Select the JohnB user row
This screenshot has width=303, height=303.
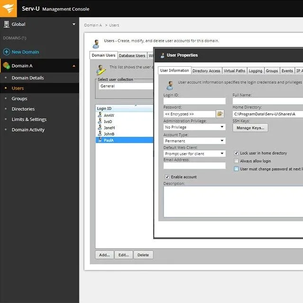click(124, 134)
